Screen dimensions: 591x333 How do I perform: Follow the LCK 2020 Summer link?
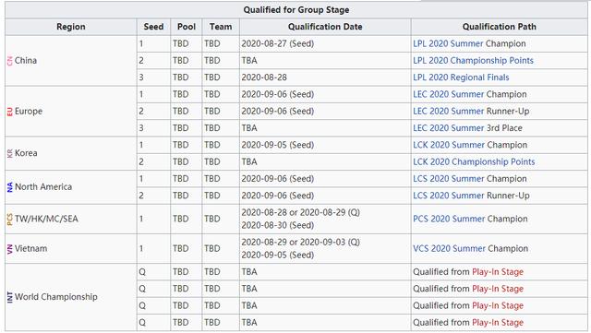[x=449, y=145]
